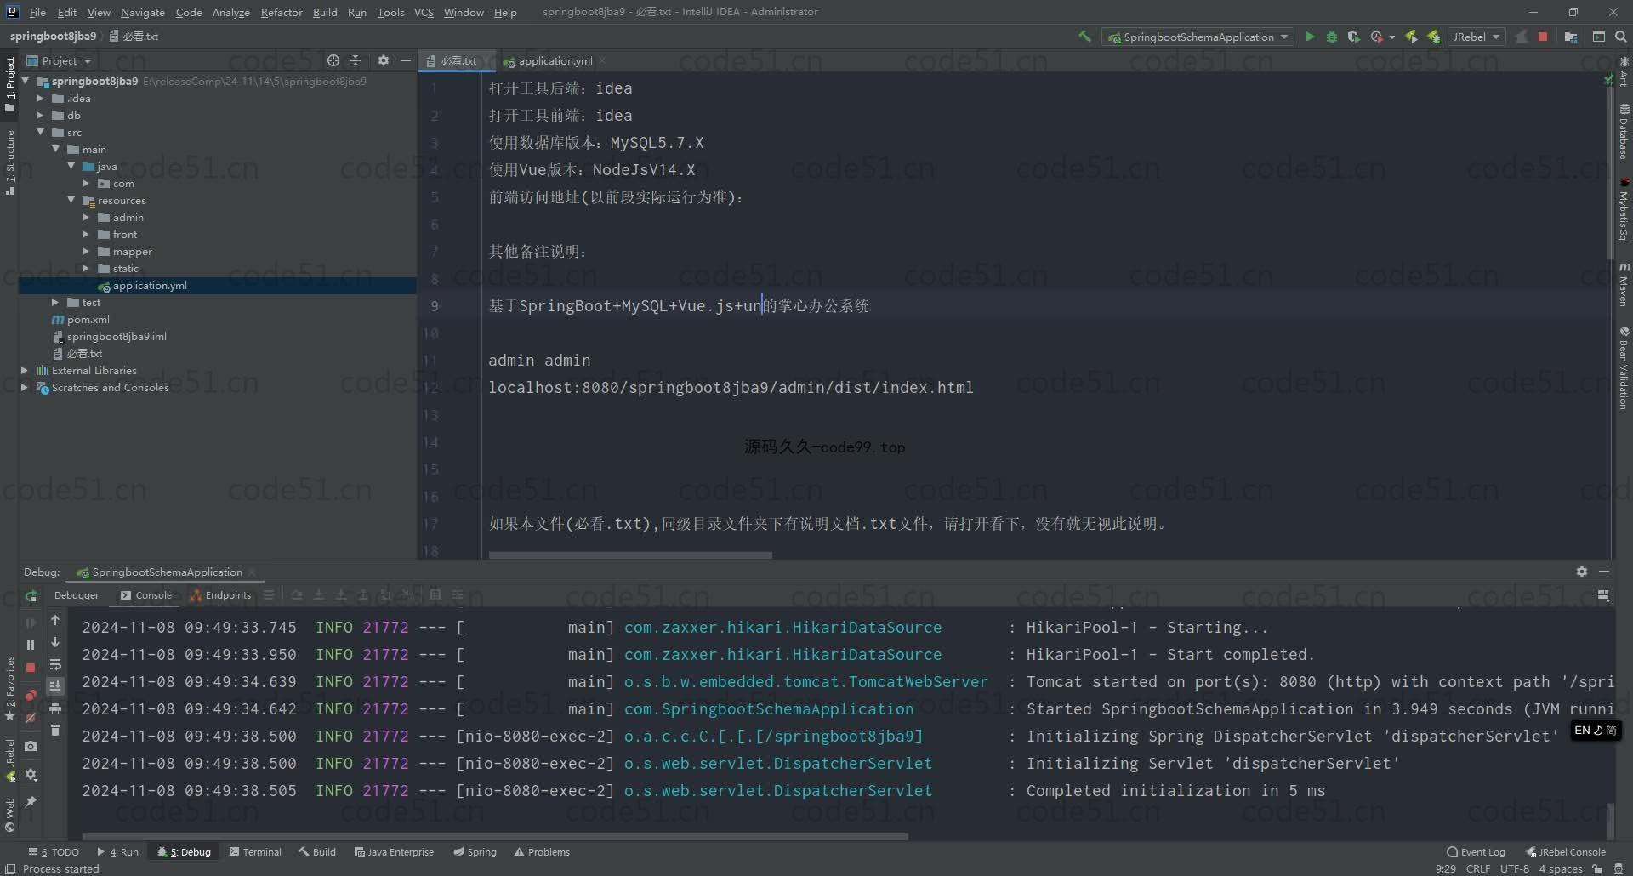Collapse the resources folder

[x=71, y=200]
